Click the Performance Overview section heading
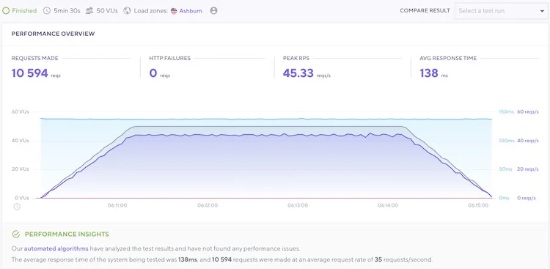Image resolution: width=550 pixels, height=269 pixels. [x=53, y=34]
